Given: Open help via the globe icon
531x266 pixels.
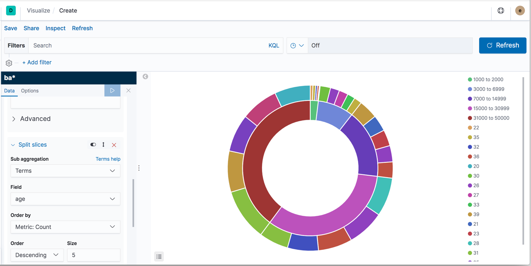Looking at the screenshot, I should click(x=501, y=10).
